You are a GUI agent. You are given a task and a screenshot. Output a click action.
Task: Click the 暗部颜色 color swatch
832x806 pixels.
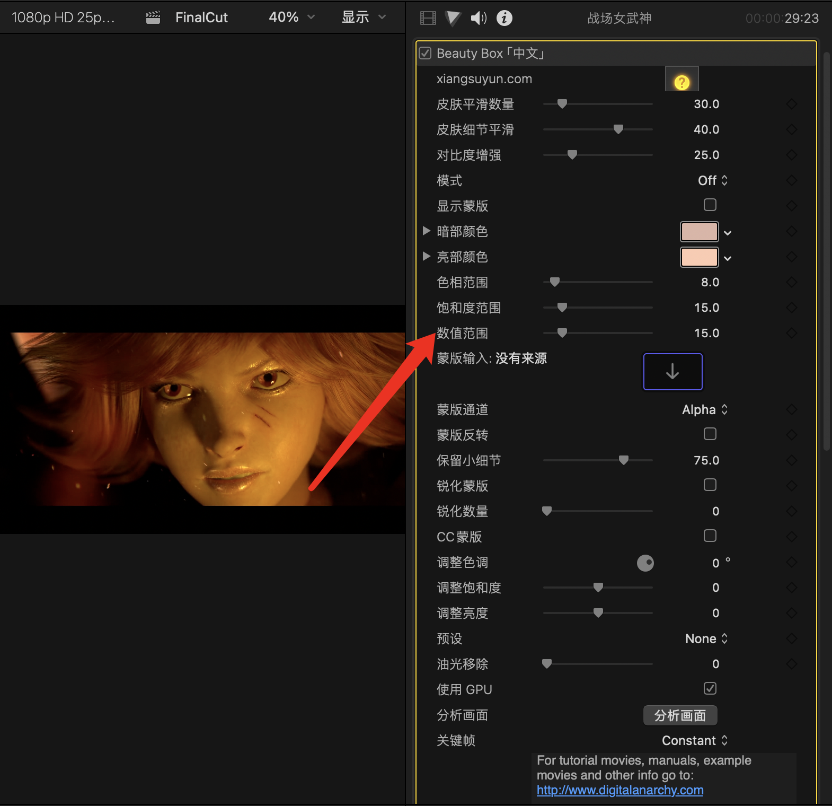(700, 232)
